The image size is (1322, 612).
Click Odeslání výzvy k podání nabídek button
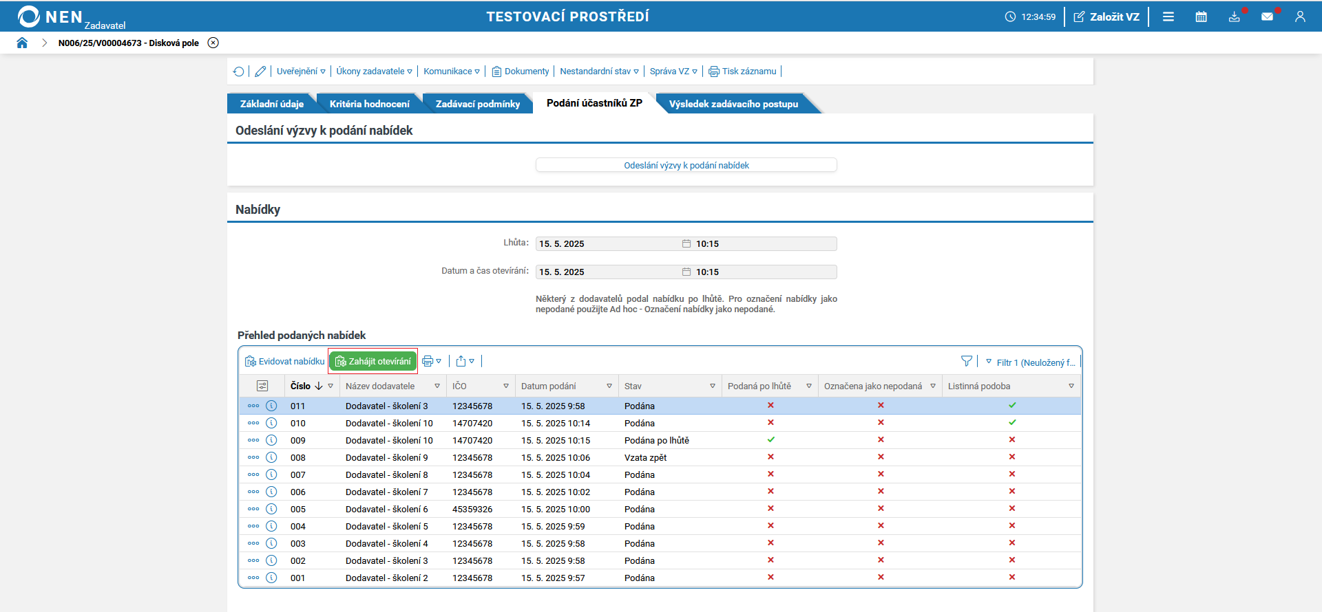[x=686, y=165]
